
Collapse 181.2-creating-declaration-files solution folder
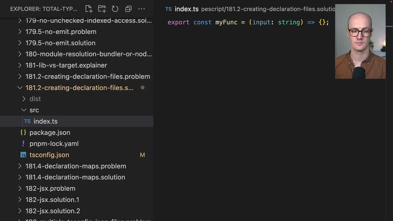point(79,88)
